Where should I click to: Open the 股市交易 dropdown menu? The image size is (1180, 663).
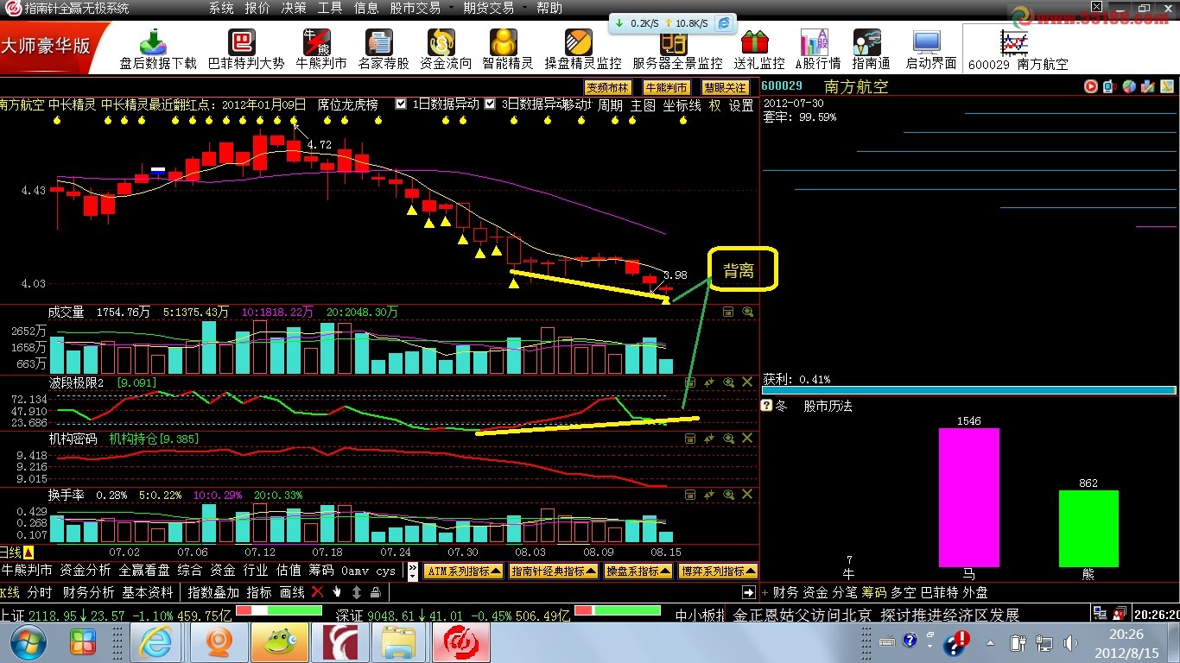click(x=416, y=8)
